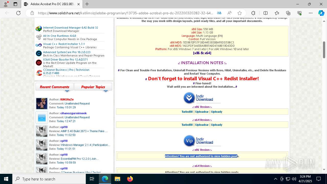
Task: Click Uploady link under x64 Version
Action: click(x=217, y=125)
